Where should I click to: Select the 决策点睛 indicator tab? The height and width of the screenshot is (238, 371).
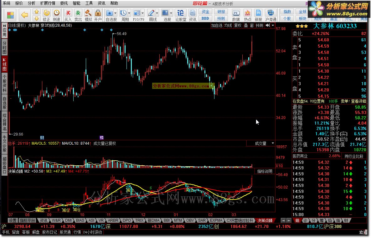(265, 220)
